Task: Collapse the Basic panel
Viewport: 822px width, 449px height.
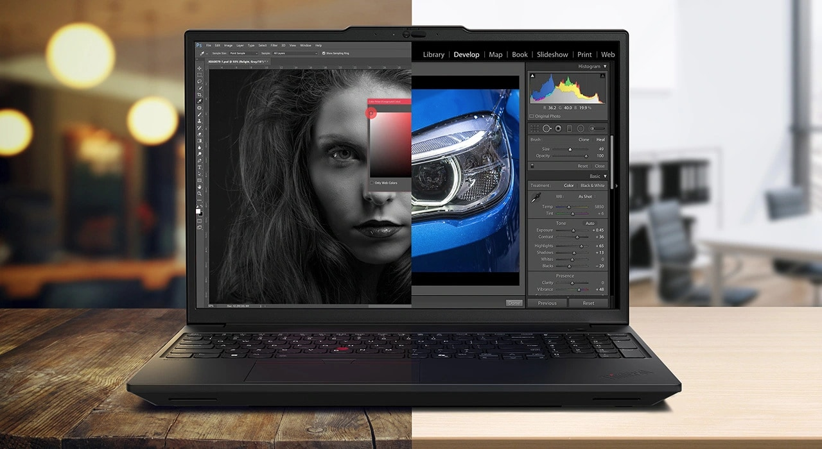Action: [604, 176]
